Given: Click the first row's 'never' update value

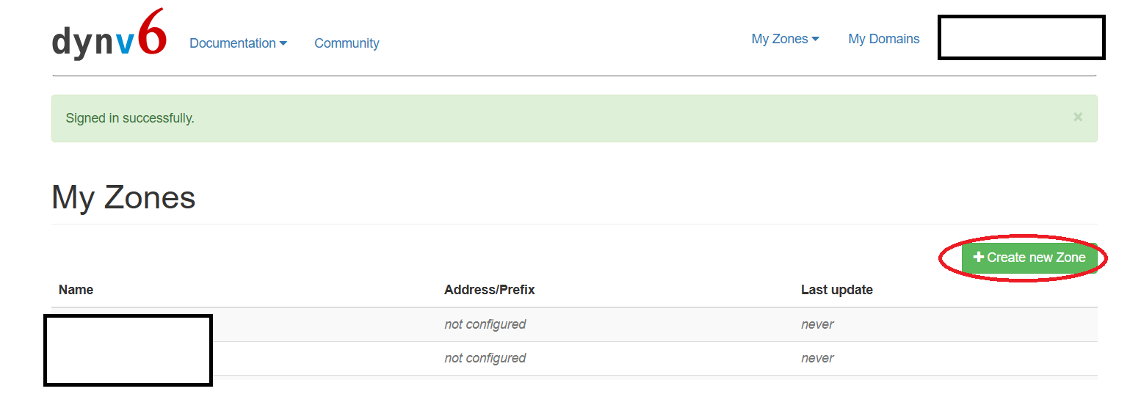Looking at the screenshot, I should pos(817,324).
